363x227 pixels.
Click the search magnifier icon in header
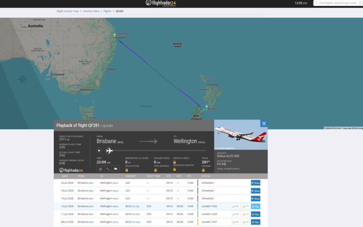click(x=316, y=3)
